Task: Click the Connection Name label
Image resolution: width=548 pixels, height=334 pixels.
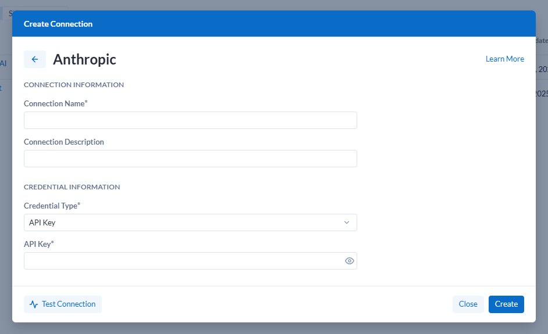Action: click(x=54, y=103)
